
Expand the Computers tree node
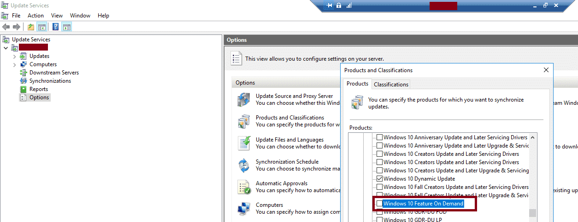point(14,64)
